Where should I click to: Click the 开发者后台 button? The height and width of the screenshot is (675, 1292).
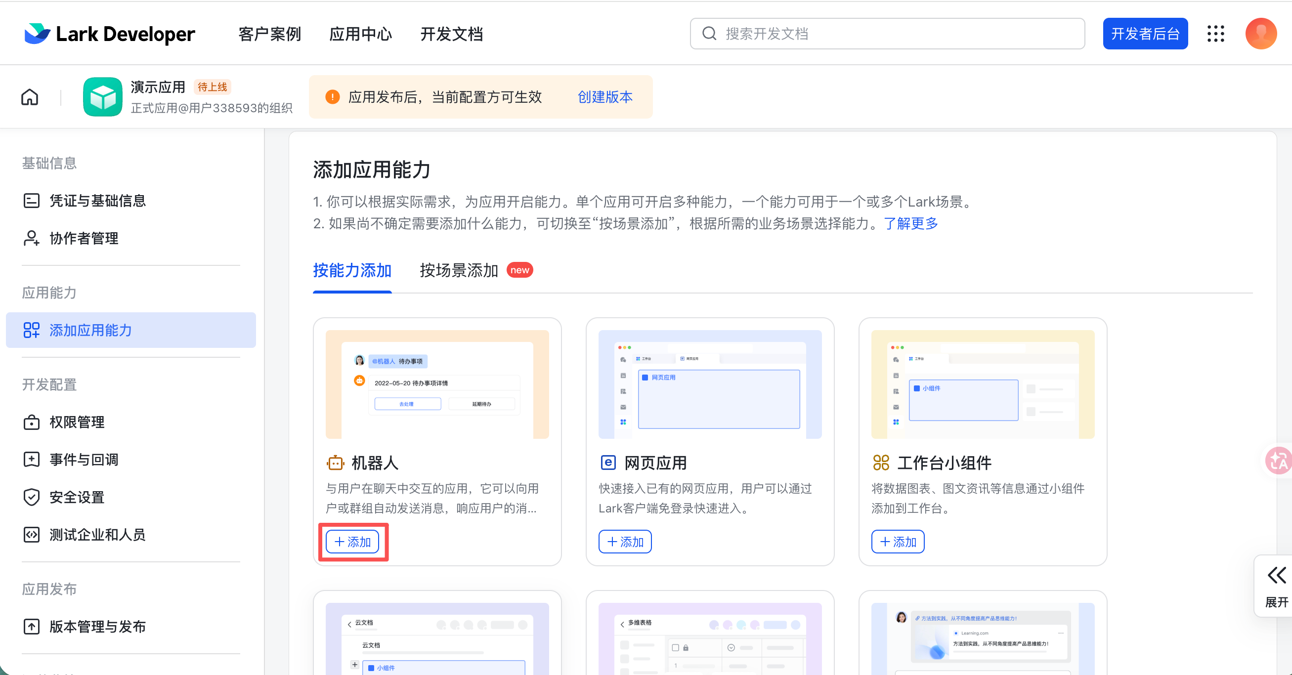pyautogui.click(x=1145, y=34)
